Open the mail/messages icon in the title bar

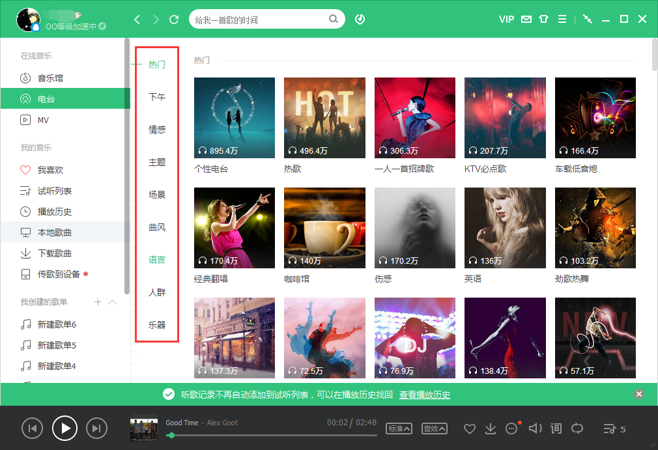pyautogui.click(x=525, y=19)
